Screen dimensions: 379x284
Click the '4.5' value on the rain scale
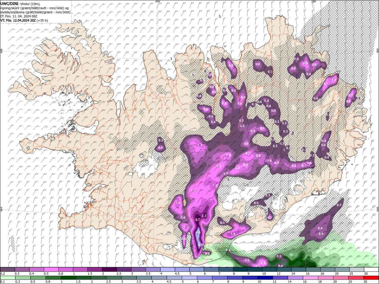coord(169,282)
